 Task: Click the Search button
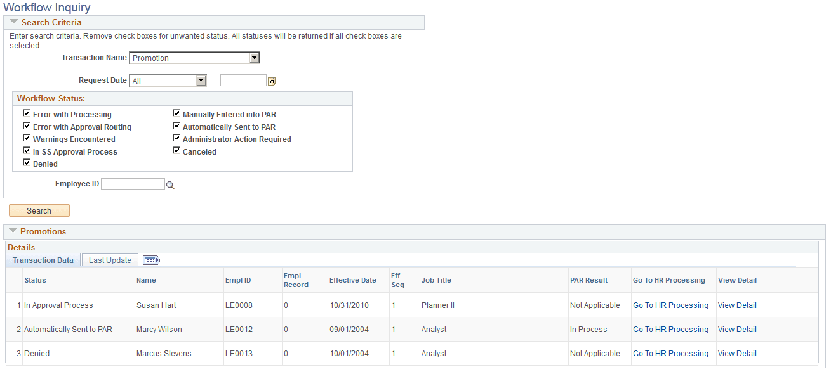click(39, 210)
